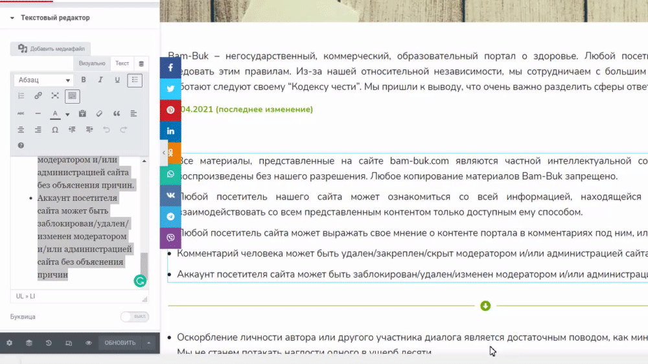Click the Grammarly icon in the editor
This screenshot has width=648, height=364.
click(140, 281)
